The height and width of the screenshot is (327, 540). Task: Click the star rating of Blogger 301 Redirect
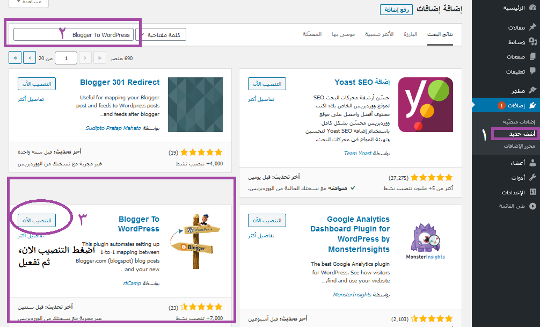(x=201, y=152)
